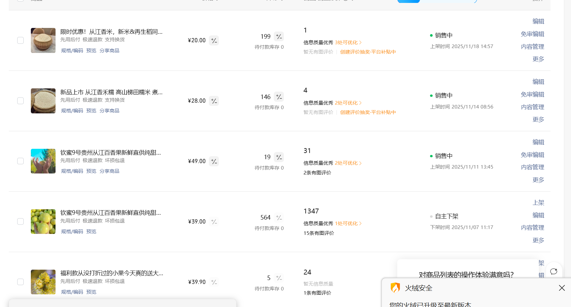Click the stock edit icon beside quantity 19
This screenshot has height=307, width=571.
click(279, 157)
